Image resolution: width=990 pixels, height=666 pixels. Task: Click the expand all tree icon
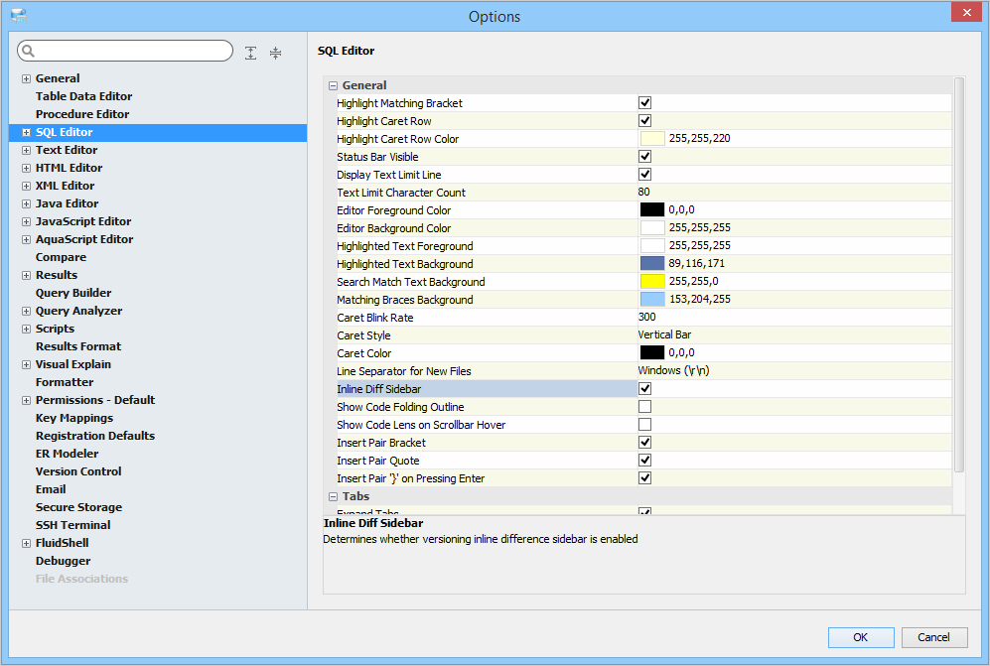pos(251,53)
